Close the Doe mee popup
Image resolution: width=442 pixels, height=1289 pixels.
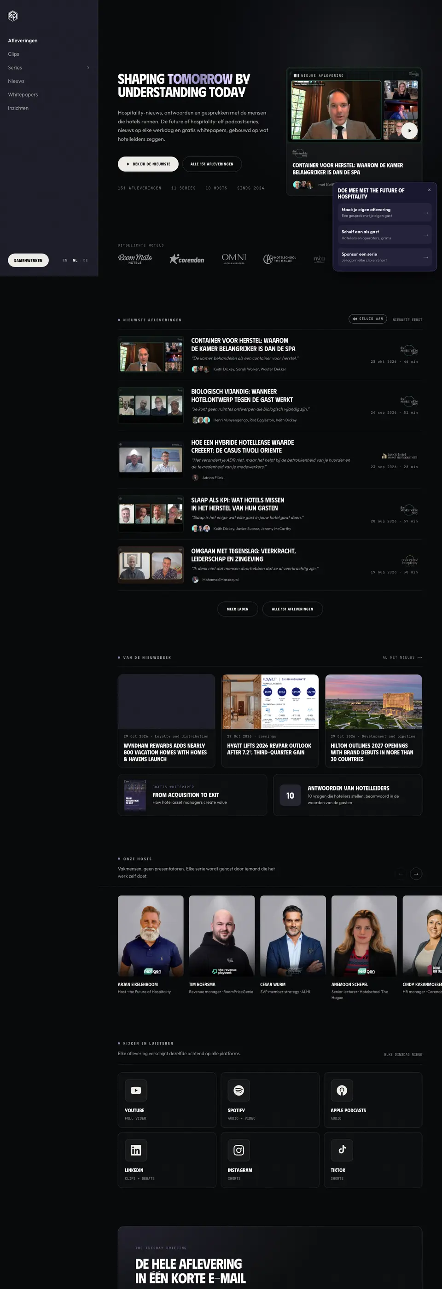click(429, 190)
